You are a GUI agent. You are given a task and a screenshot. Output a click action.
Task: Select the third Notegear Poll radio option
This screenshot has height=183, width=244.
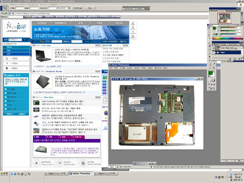tap(6, 97)
